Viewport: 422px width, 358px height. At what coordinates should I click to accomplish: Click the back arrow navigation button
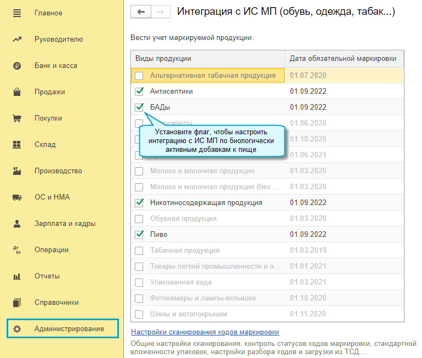pyautogui.click(x=141, y=12)
